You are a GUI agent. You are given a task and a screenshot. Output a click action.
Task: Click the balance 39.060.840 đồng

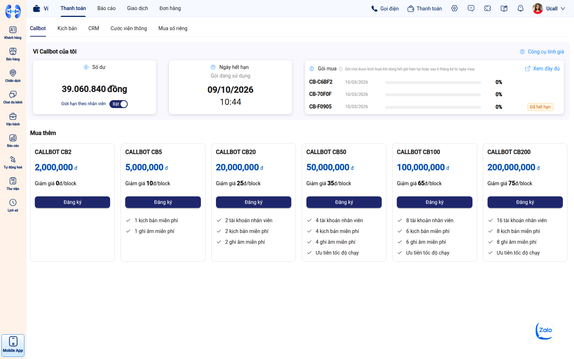click(94, 89)
